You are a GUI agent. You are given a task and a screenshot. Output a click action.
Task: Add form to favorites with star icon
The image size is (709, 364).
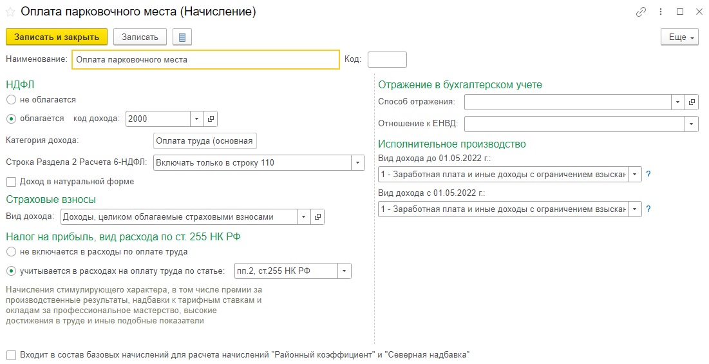tap(10, 12)
